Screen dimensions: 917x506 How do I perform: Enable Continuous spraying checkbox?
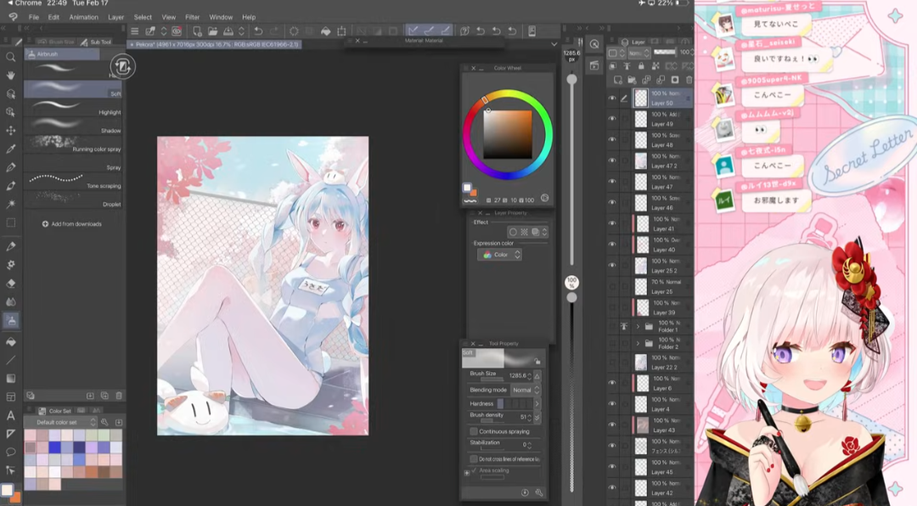tap(474, 431)
